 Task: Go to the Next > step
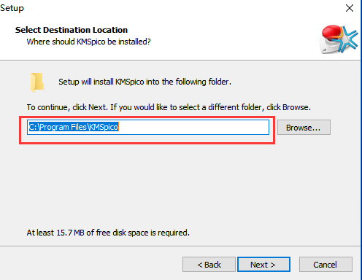263,264
